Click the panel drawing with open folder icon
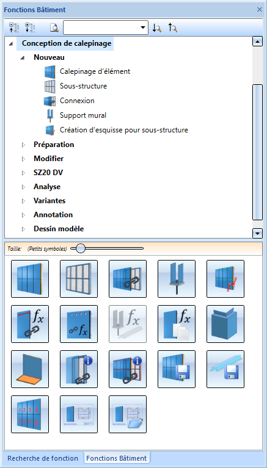The width and height of the screenshot is (267, 468). pyautogui.click(x=128, y=414)
